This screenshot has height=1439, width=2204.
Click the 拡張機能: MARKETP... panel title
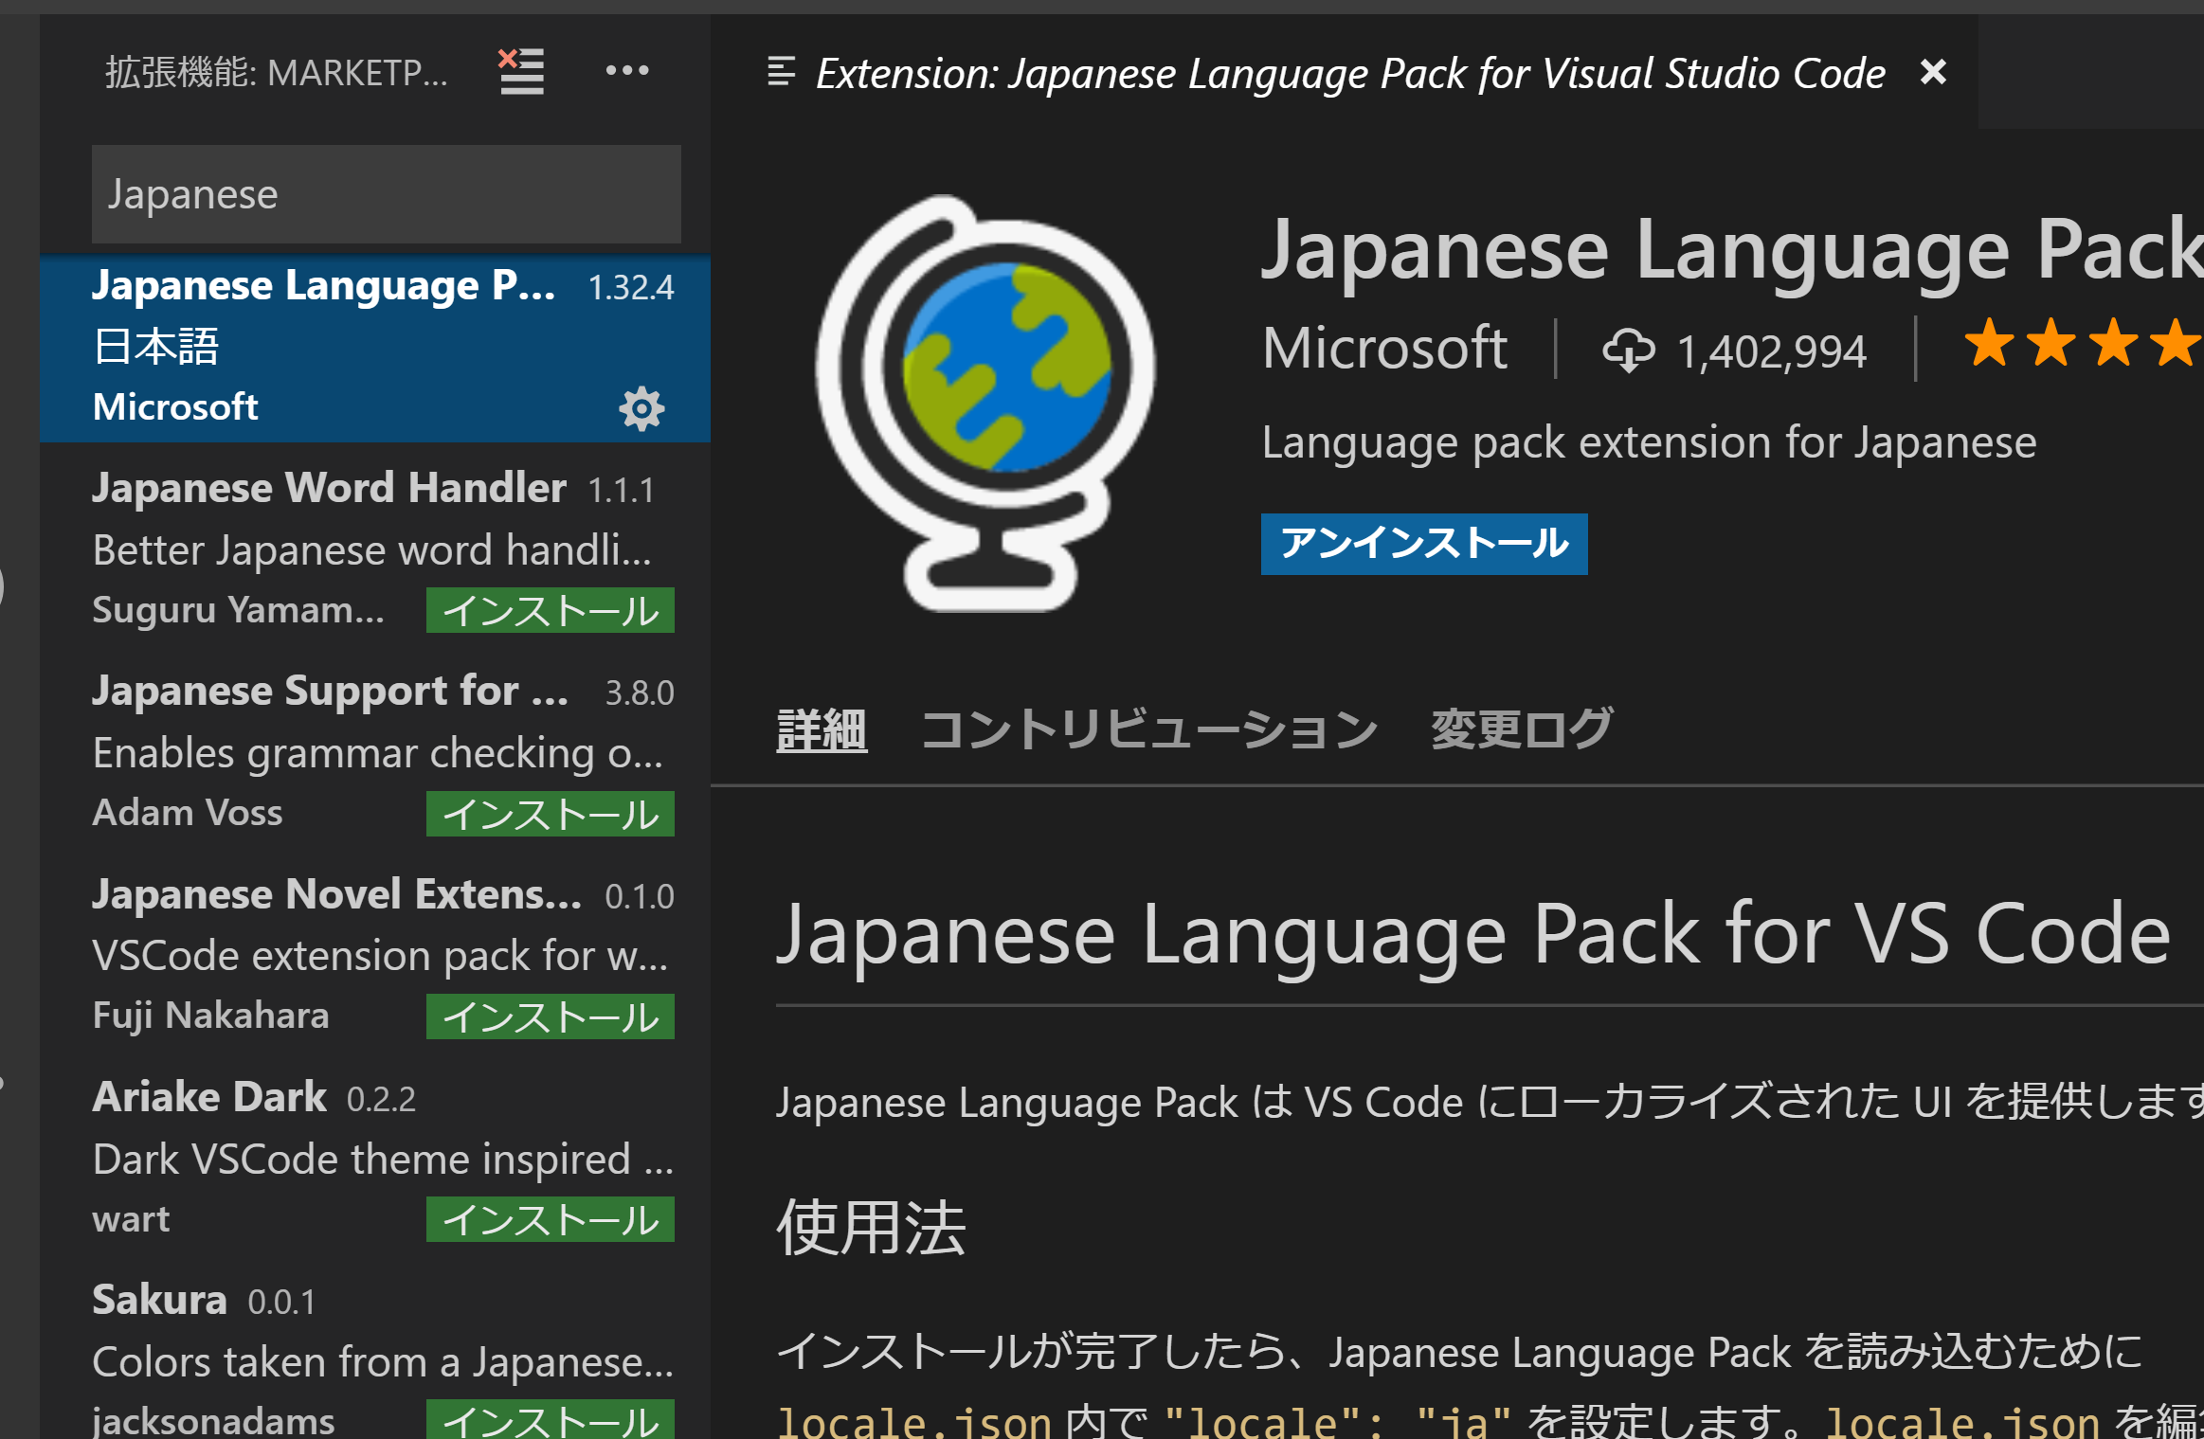[x=277, y=72]
